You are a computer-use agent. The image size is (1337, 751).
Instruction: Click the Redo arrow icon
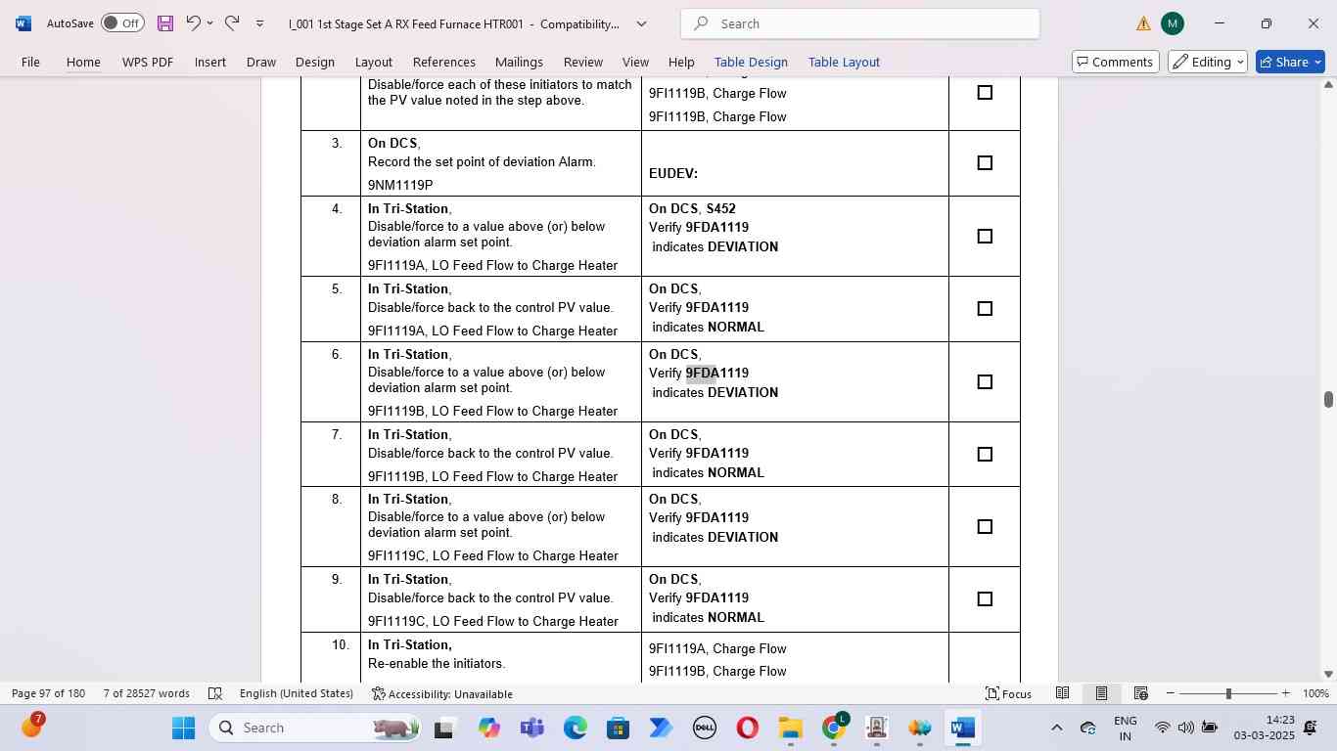[x=232, y=23]
